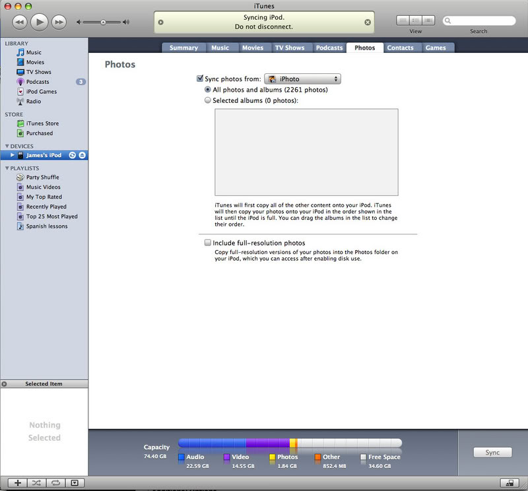Viewport: 528px width, 491px height.
Task: Click the iTunes Store bag icon
Action: 20,123
